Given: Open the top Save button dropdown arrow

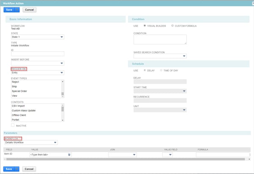Looking at the screenshot, I should point(17,10).
